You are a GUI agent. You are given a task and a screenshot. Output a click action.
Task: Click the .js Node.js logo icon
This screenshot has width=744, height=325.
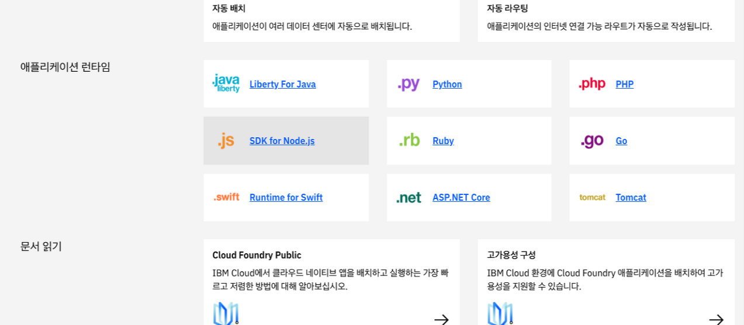[226, 141]
